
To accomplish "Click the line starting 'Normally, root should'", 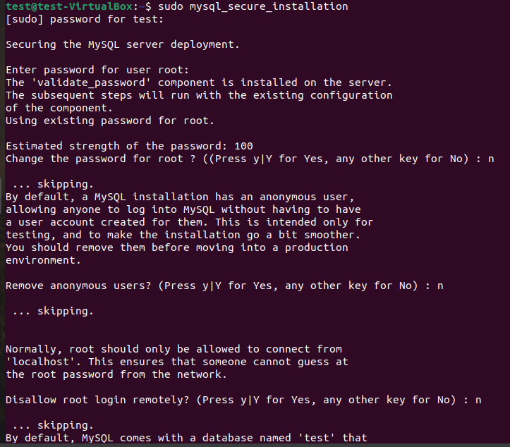I will [174, 349].
